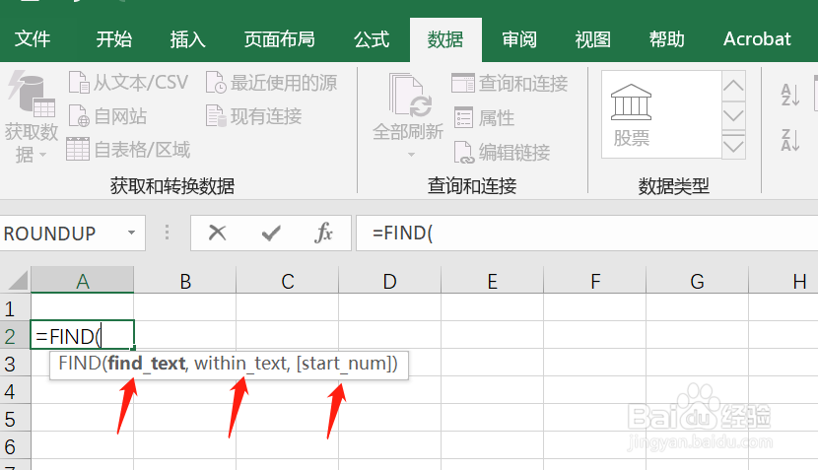818x470 pixels.
Task: Click find_text argument in tooltip
Action: coord(147,363)
